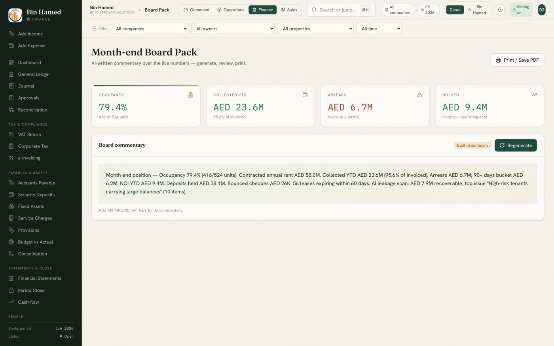Image resolution: width=554 pixels, height=346 pixels.
Task: Click the Filter label button
Action: (x=100, y=28)
